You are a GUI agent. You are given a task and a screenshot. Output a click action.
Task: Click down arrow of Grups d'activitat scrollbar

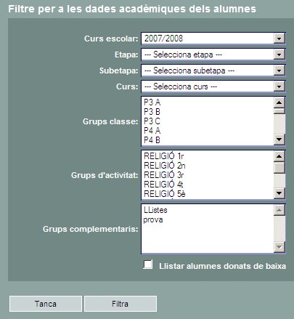point(279,193)
